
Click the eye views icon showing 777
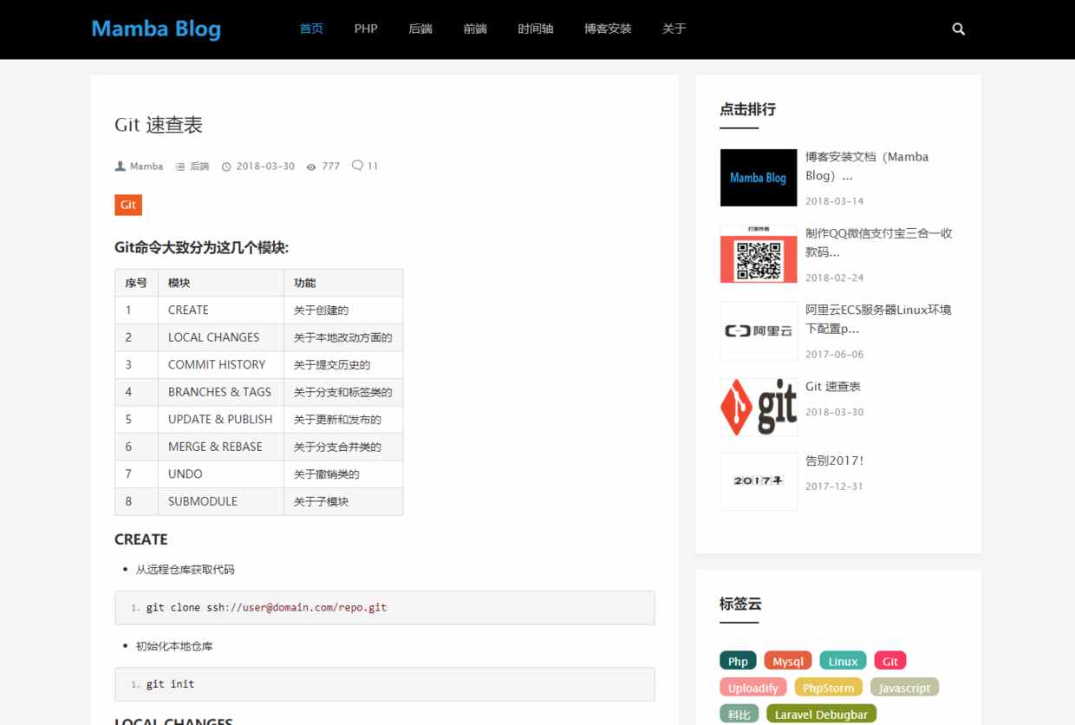pos(311,167)
